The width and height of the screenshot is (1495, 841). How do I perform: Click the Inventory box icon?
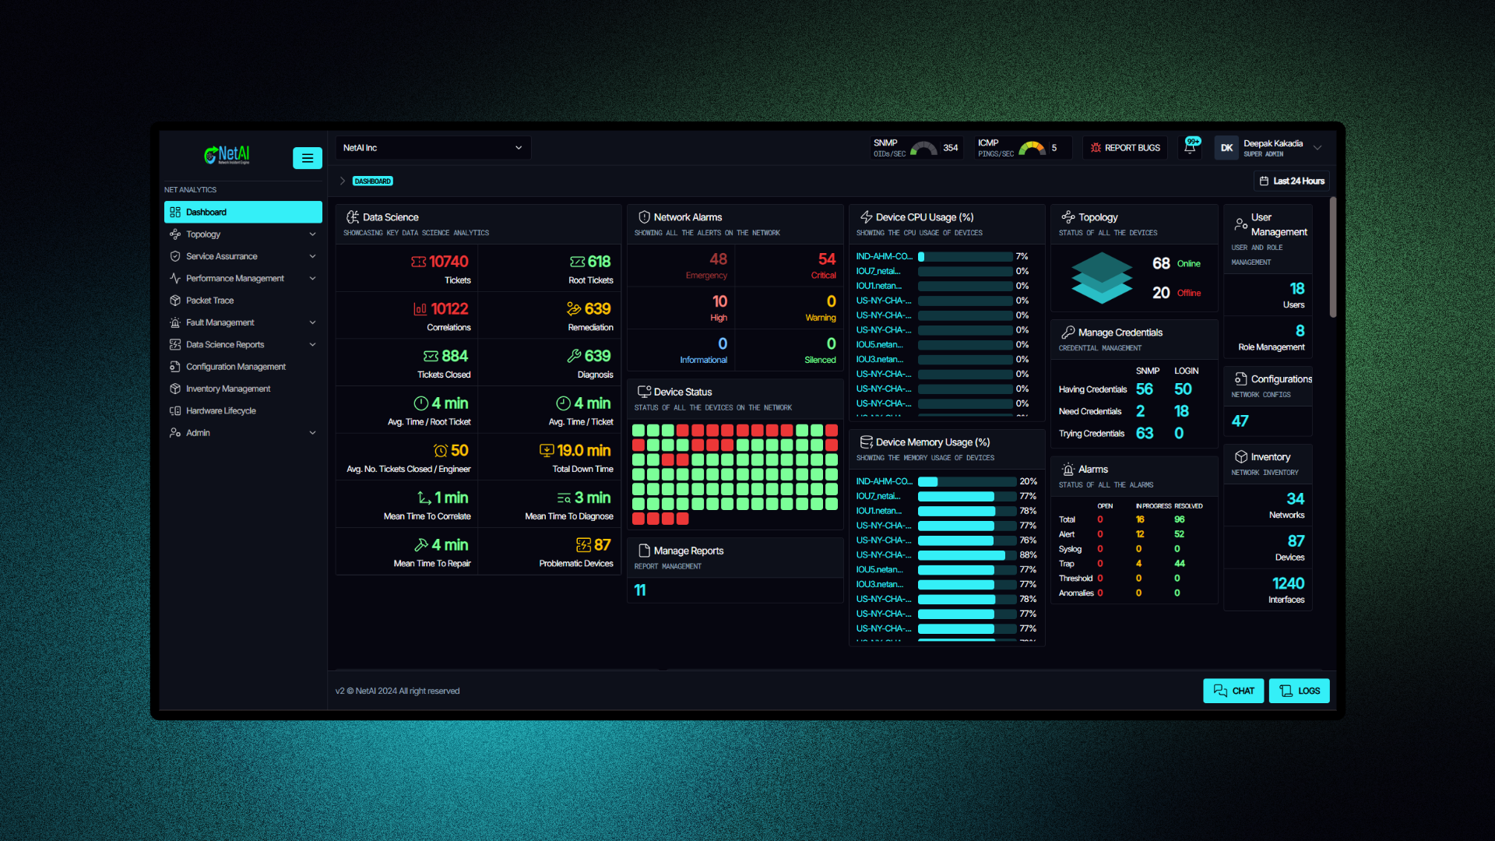[x=1240, y=457]
